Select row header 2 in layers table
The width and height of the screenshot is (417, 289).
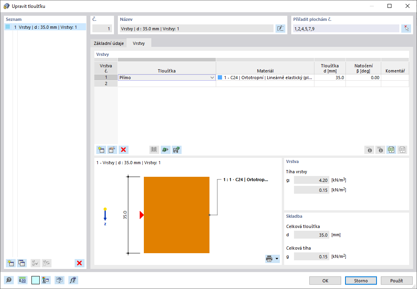point(106,83)
